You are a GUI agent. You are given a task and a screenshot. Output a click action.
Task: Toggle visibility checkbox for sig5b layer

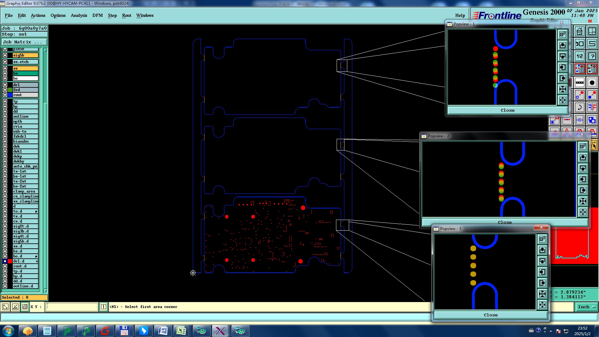click(5, 55)
